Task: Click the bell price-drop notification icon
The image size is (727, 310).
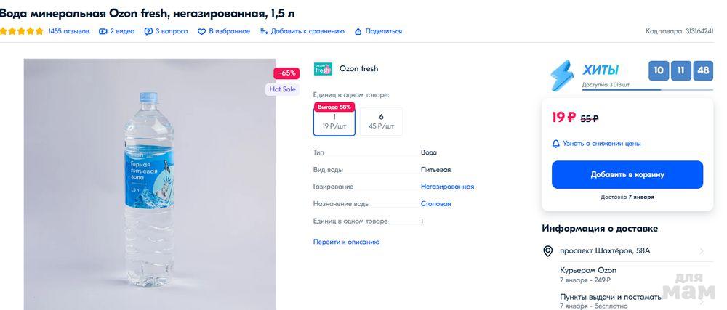Action: (556, 144)
